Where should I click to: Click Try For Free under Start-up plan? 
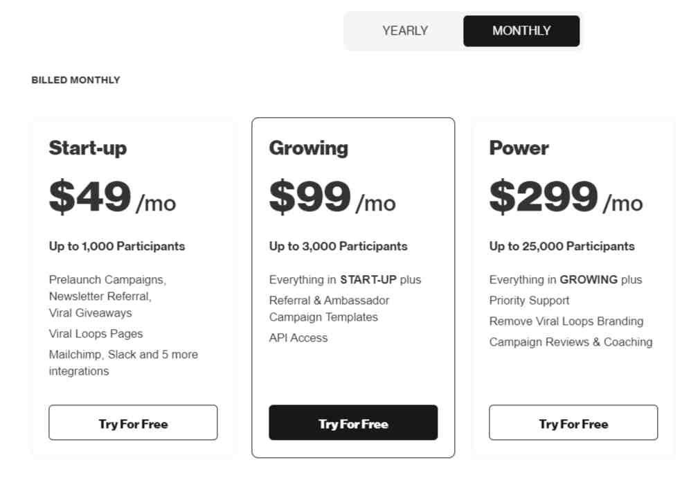pyautogui.click(x=133, y=423)
